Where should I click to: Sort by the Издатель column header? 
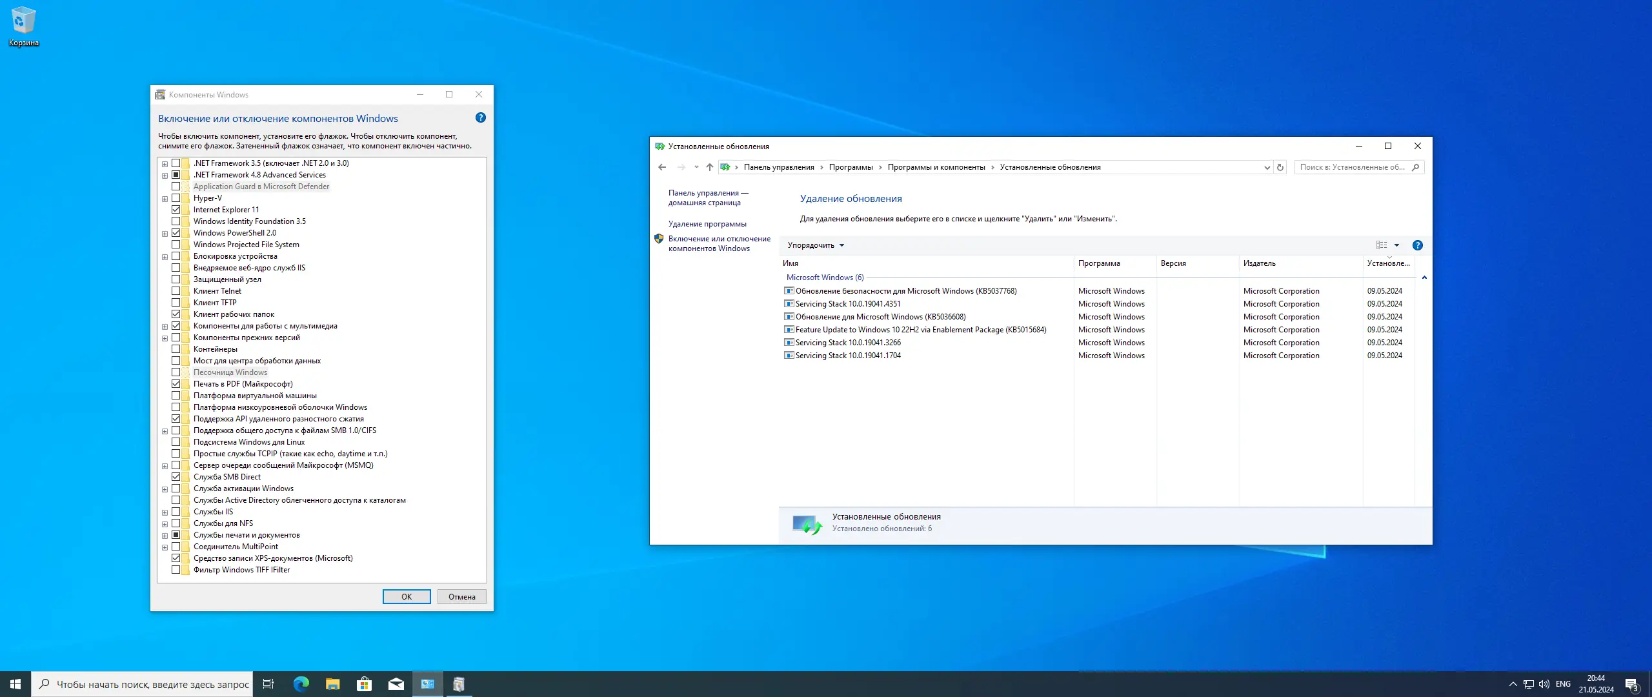tap(1259, 263)
